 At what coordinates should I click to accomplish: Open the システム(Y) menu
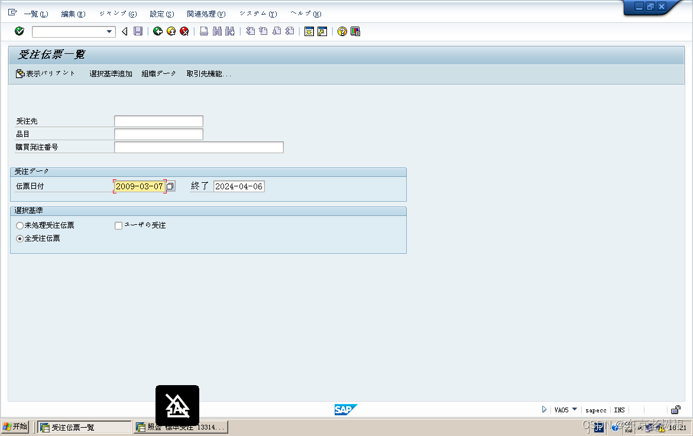[x=258, y=14]
